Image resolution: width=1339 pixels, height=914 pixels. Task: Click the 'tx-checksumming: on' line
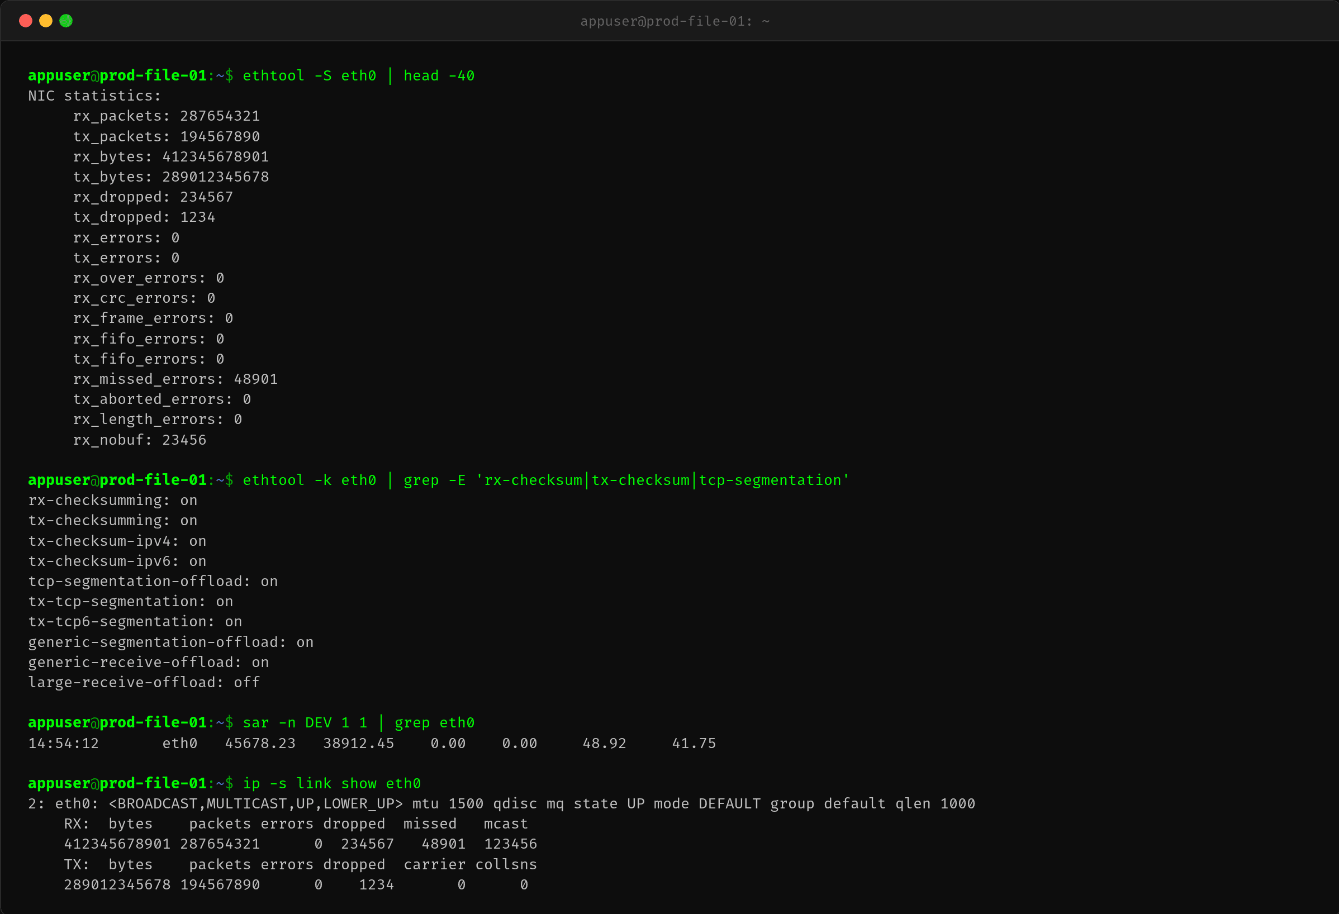(113, 520)
